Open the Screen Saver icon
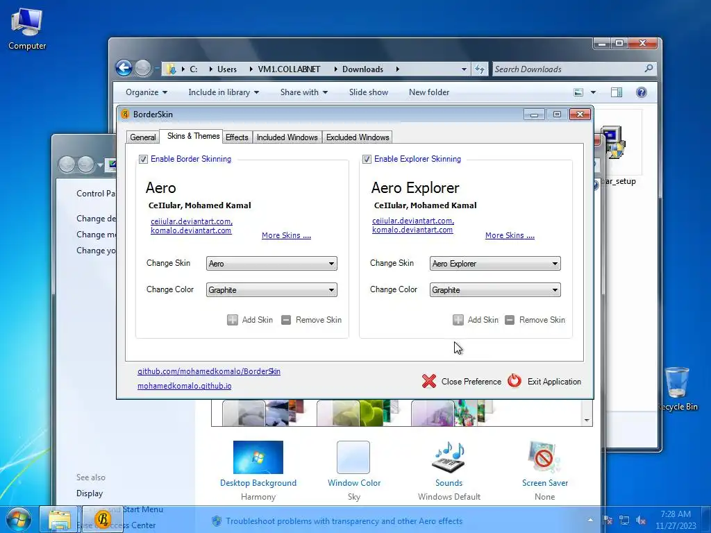This screenshot has width=711, height=533. [544, 457]
